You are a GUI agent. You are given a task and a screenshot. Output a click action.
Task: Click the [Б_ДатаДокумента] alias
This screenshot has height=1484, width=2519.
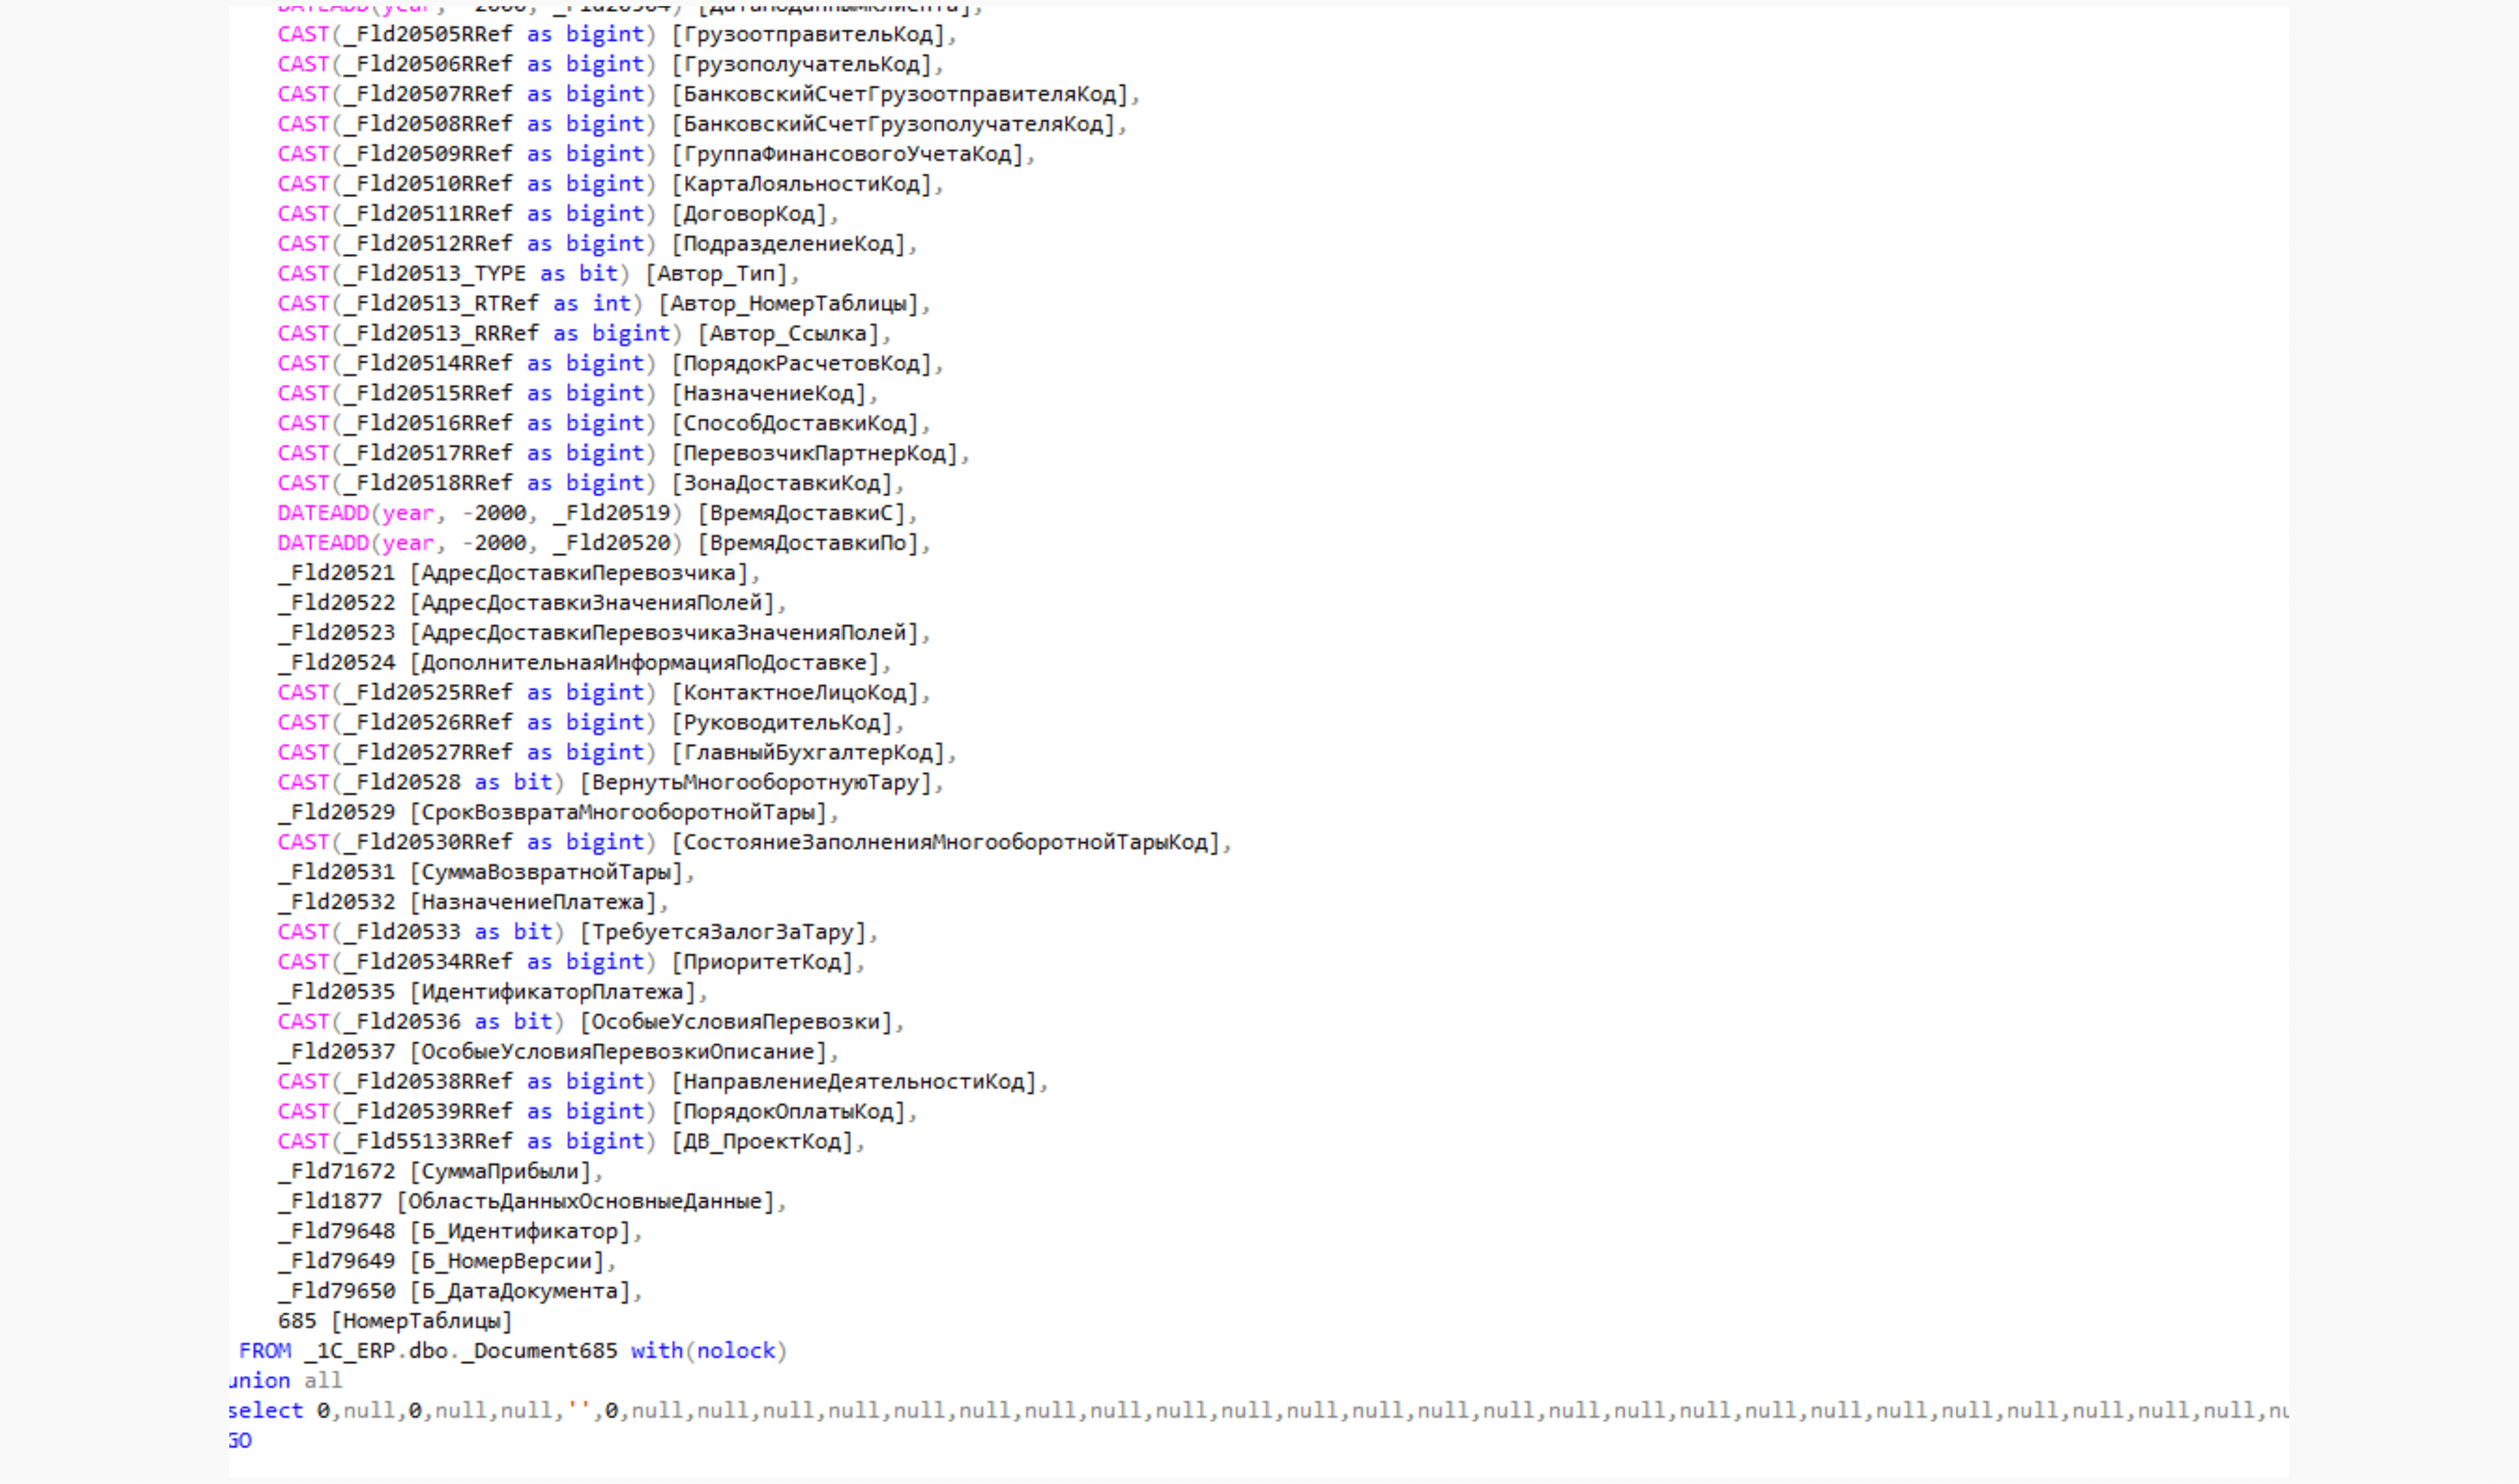click(520, 1293)
